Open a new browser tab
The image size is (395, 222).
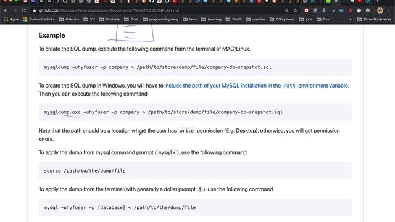(377, 1)
